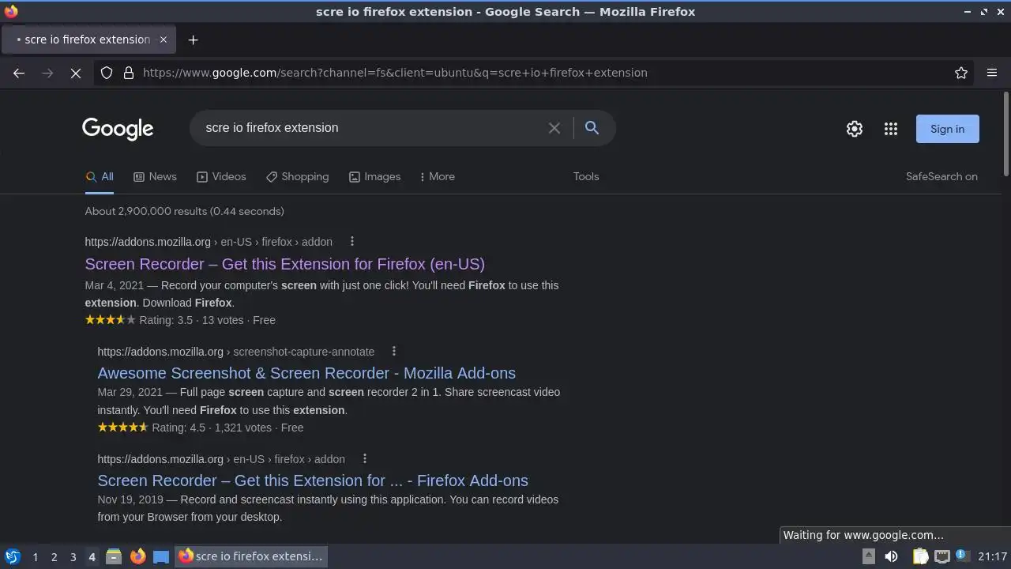Switch to virtual desktop 3
This screenshot has width=1011, height=569.
[x=73, y=557]
